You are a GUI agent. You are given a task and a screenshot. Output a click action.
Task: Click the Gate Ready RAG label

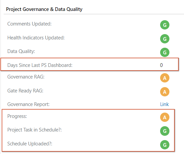tap(25, 91)
